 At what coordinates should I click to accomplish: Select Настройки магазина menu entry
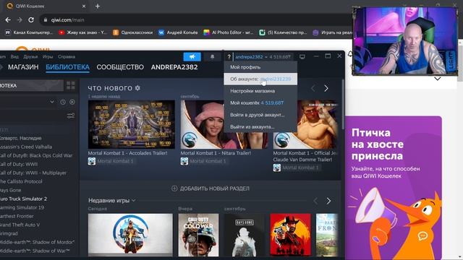(260, 91)
